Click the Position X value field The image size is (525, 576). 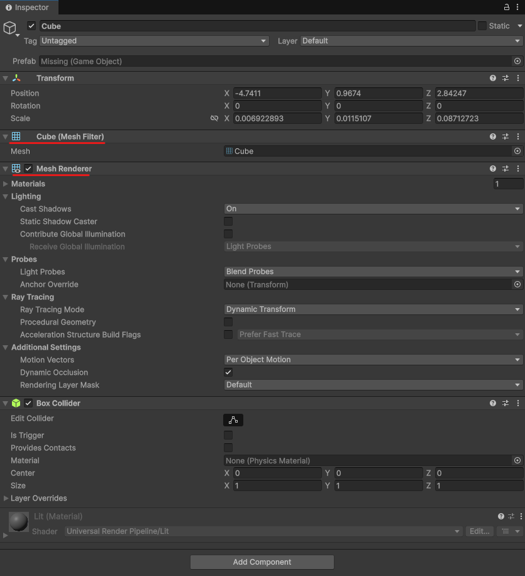coord(277,93)
